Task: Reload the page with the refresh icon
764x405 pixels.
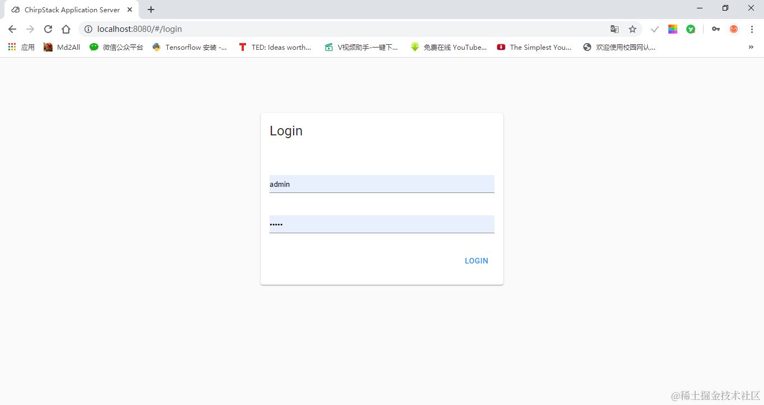Action: click(48, 29)
